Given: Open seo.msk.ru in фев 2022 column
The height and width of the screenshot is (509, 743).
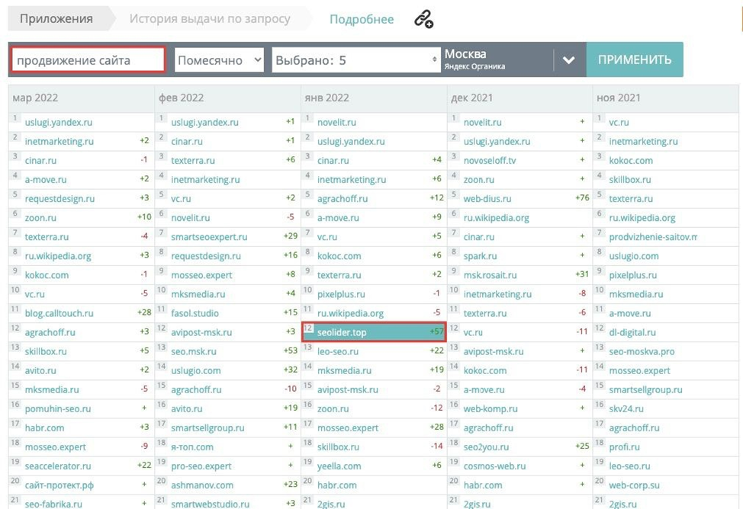Looking at the screenshot, I should tap(193, 351).
